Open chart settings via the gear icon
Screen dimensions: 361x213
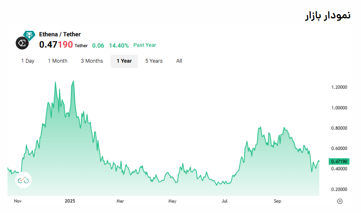(x=340, y=201)
